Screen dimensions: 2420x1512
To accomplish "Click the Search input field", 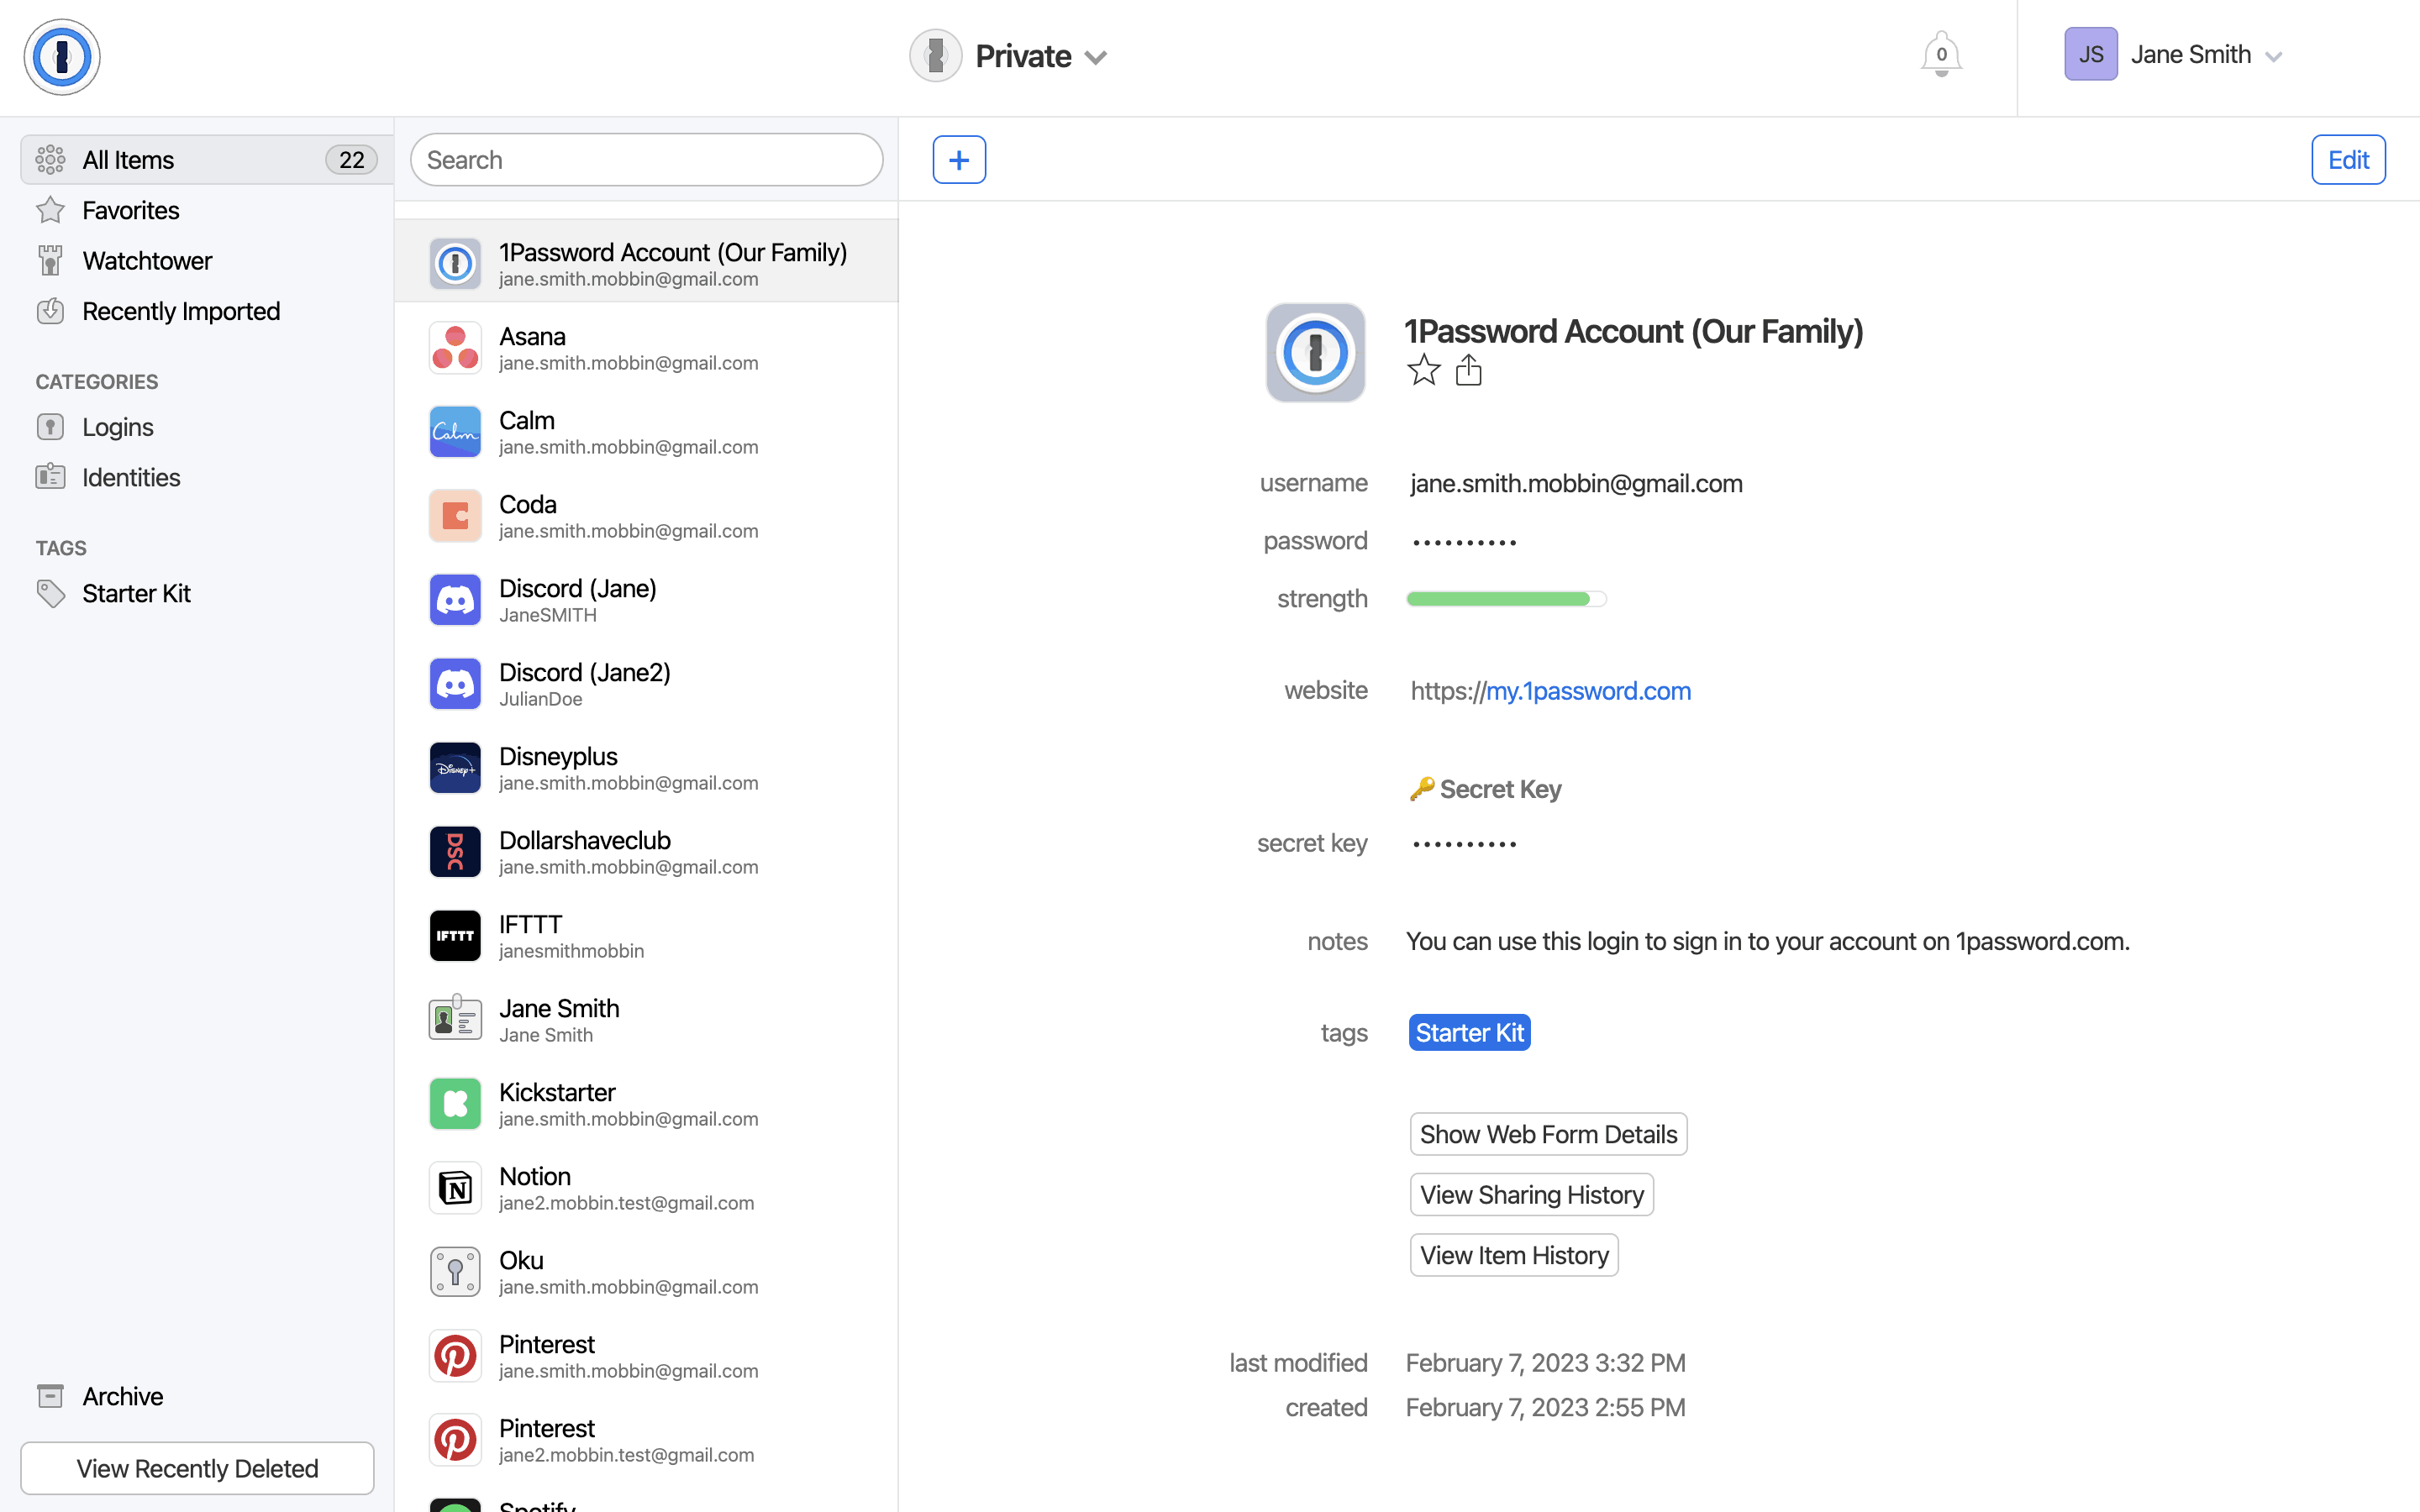I will tap(646, 160).
